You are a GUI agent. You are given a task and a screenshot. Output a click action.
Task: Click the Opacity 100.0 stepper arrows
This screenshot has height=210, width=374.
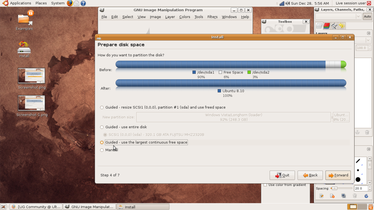point(370,48)
